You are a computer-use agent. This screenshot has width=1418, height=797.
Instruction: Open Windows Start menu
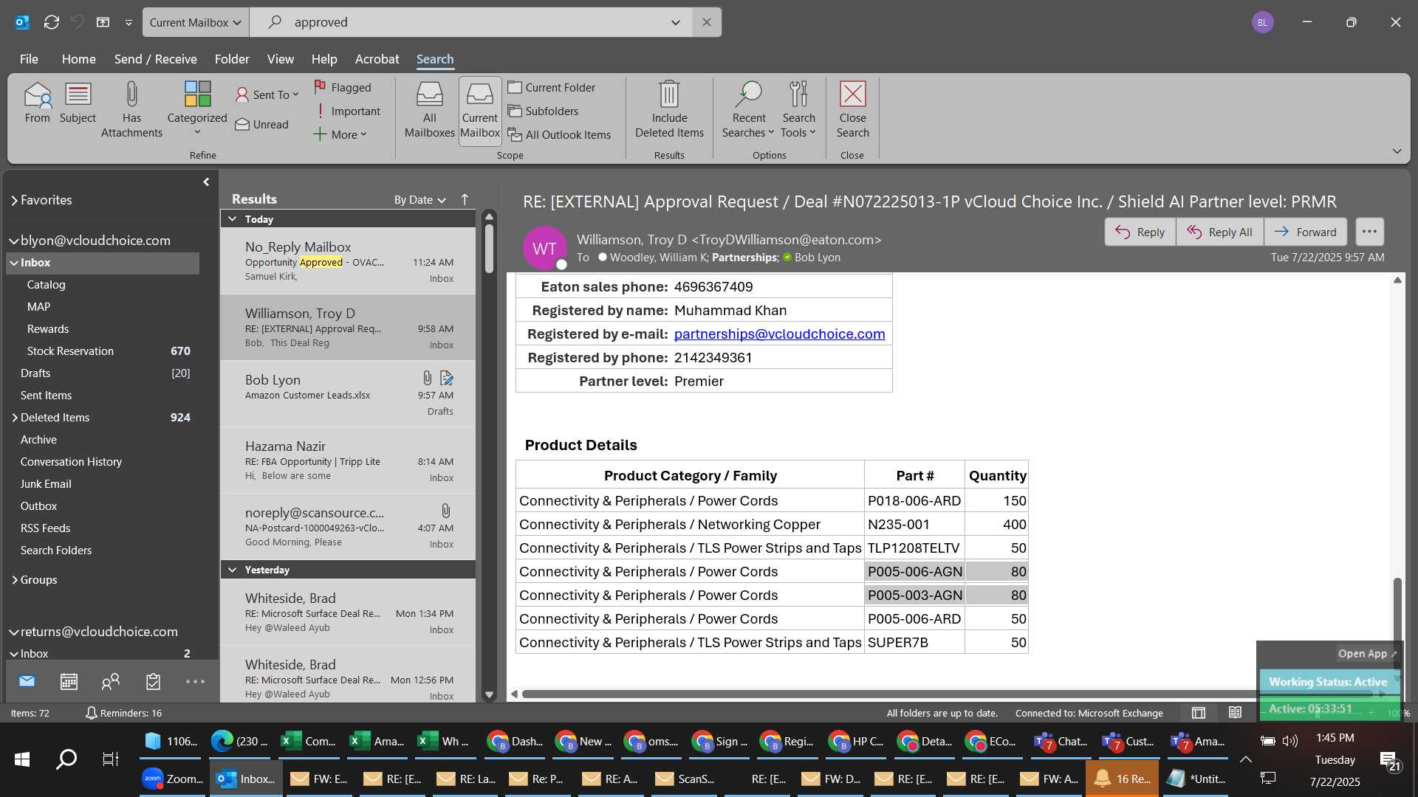(x=22, y=759)
